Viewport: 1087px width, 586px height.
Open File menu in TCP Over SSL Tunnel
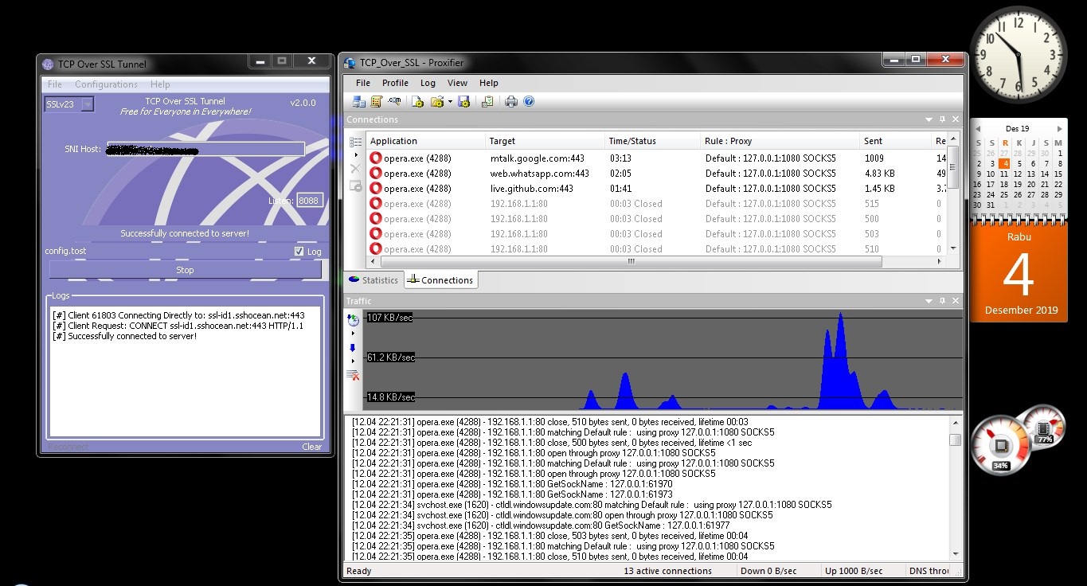(55, 84)
